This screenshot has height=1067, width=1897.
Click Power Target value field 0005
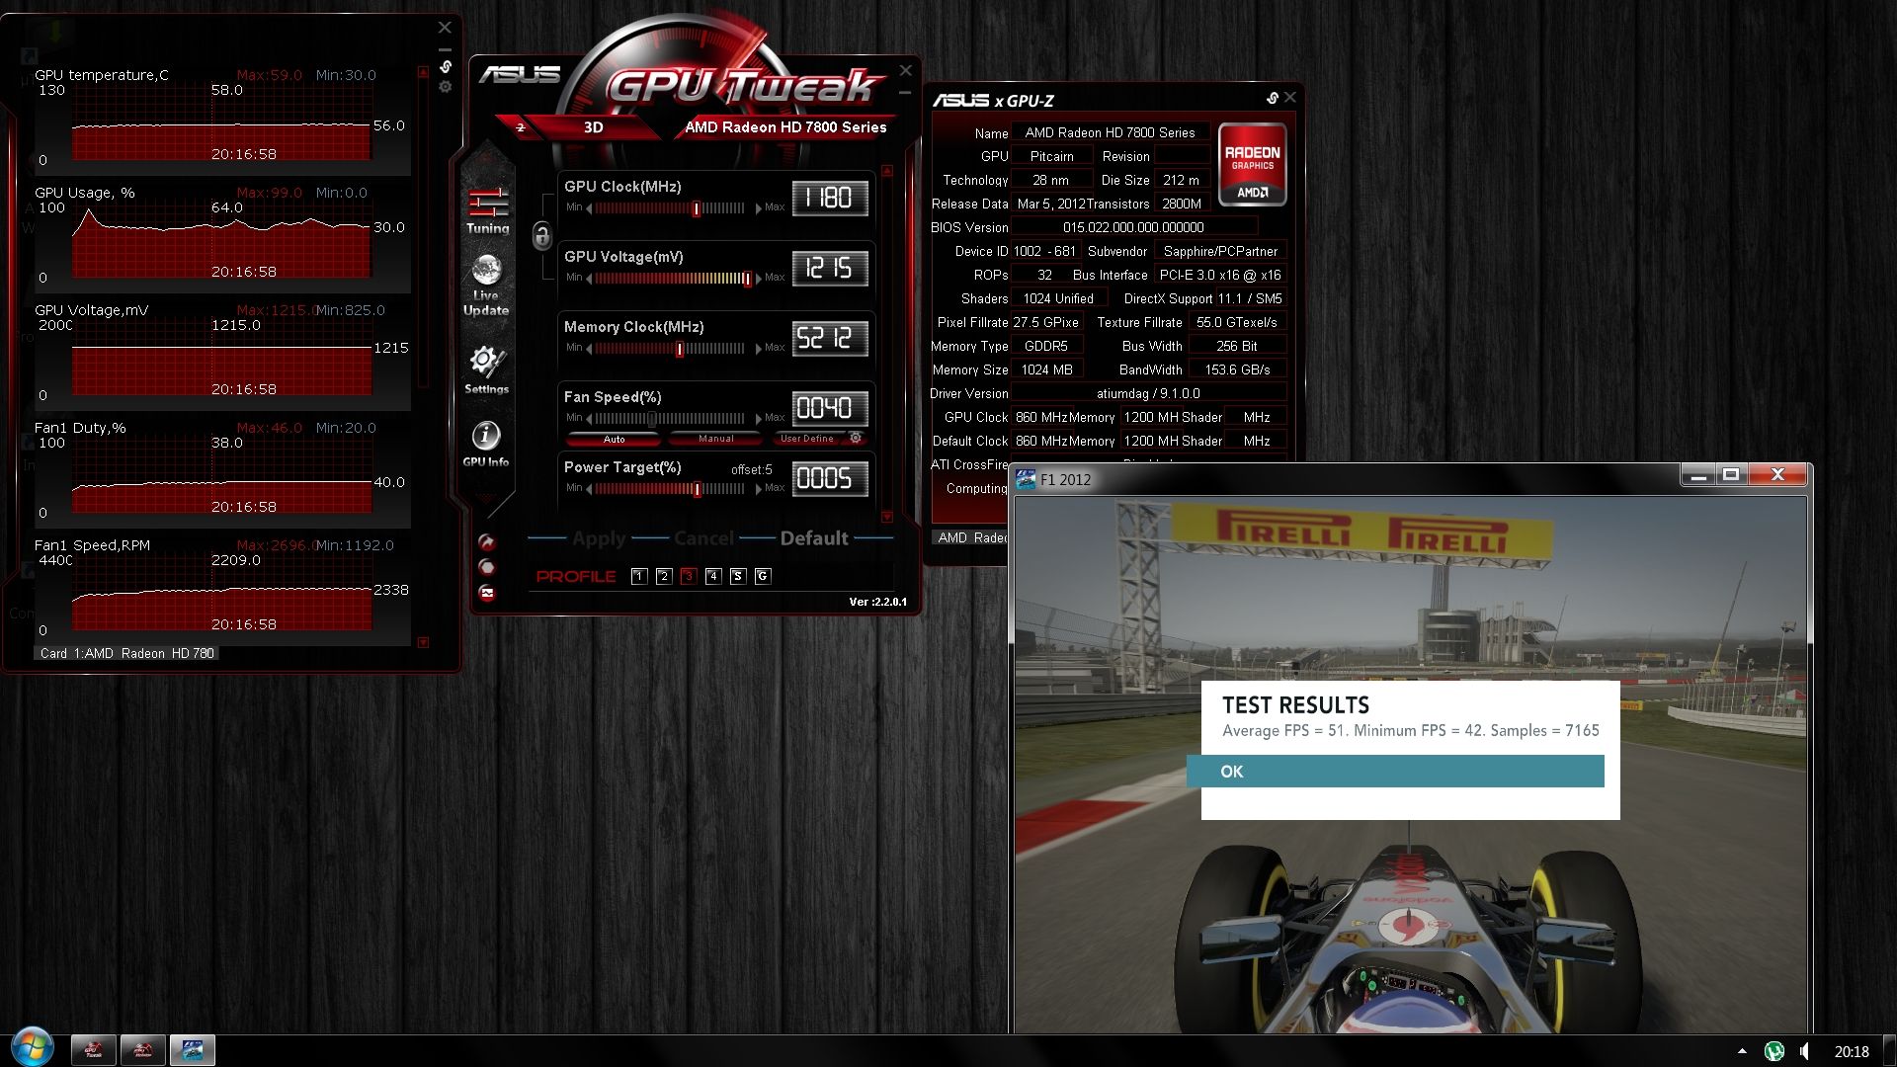830,478
